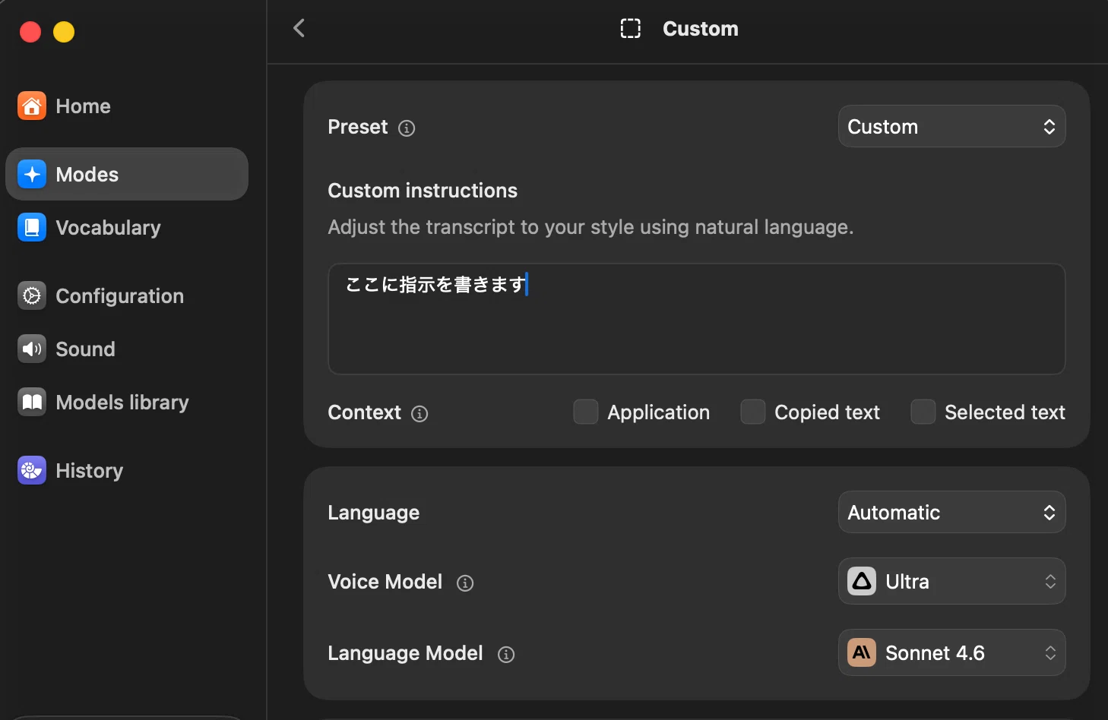Show info for Preset
This screenshot has height=720, width=1108.
407,128
